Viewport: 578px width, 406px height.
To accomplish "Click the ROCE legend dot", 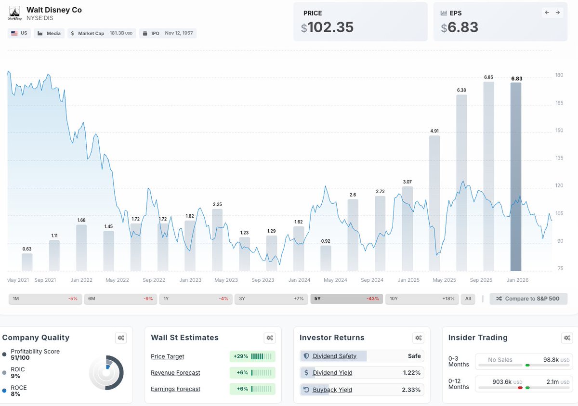I will [x=4, y=391].
